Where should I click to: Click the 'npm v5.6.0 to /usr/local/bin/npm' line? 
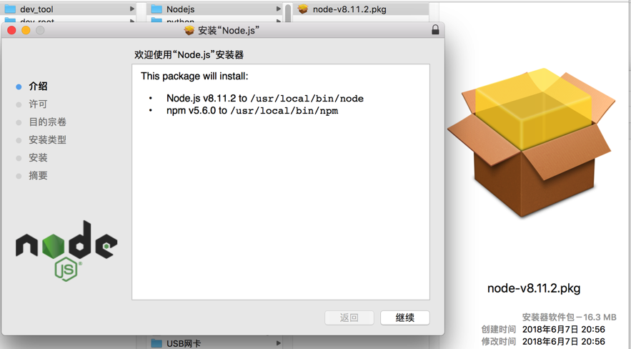click(252, 110)
